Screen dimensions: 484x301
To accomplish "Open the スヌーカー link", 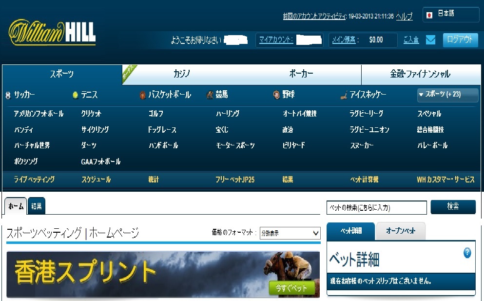I will click(x=362, y=145).
